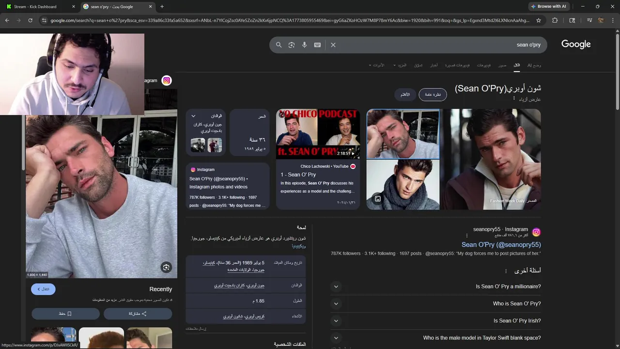The height and width of the screenshot is (349, 620).
Task: Click the حفظ save button
Action: tap(65, 314)
